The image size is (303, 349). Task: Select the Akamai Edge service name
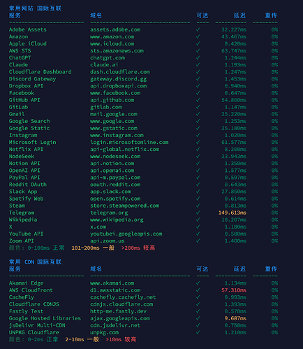26,283
